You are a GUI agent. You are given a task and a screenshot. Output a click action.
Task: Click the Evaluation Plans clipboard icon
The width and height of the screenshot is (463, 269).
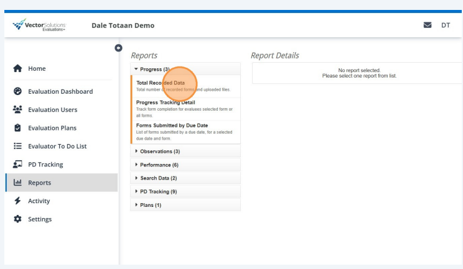[x=17, y=128]
